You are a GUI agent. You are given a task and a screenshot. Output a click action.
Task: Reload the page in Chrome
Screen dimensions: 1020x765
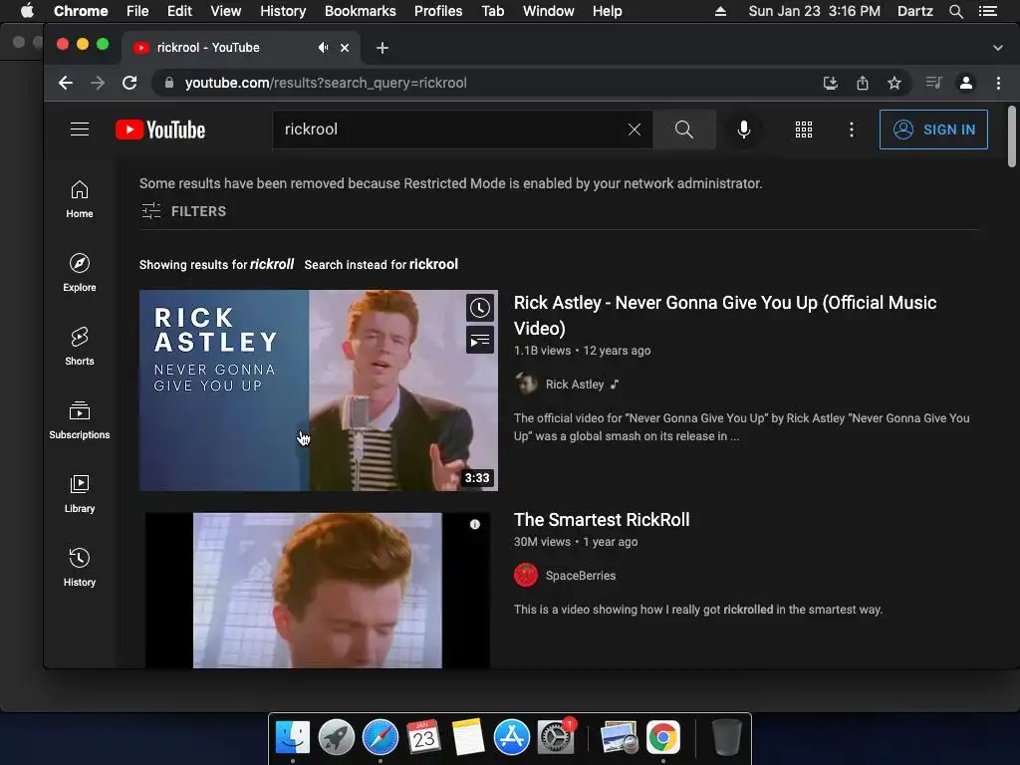click(x=129, y=83)
